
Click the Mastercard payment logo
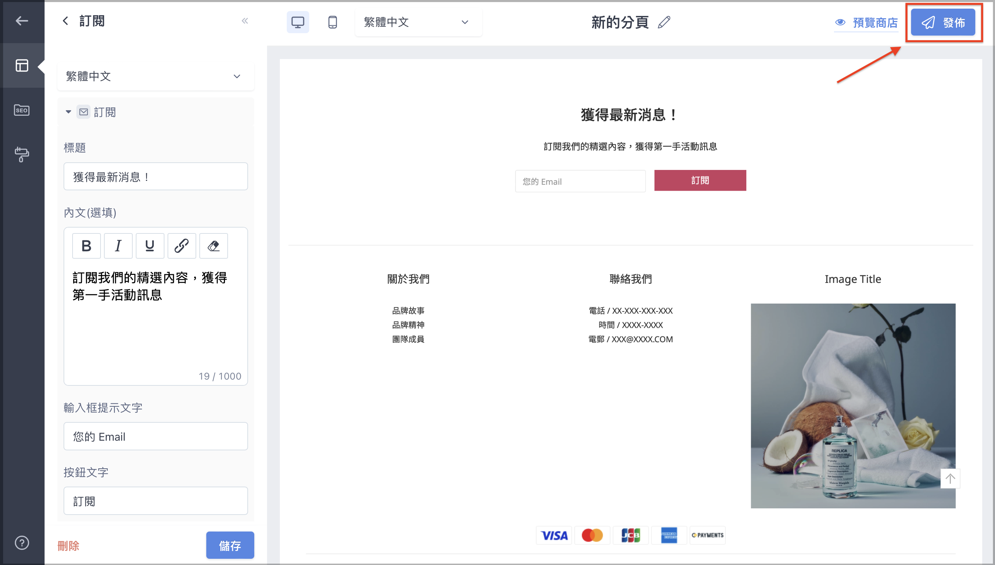592,536
